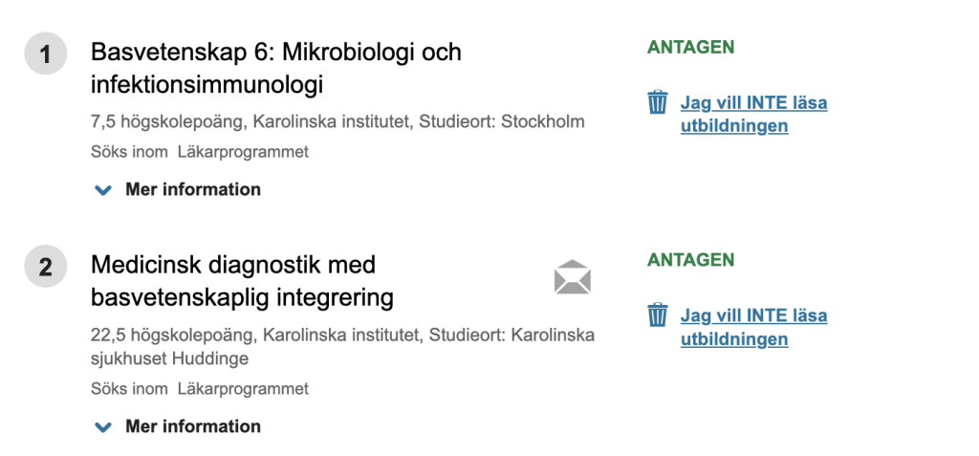Expand the chevron arrow under Medicinsk diagnostik
The image size is (979, 456).
click(x=103, y=427)
